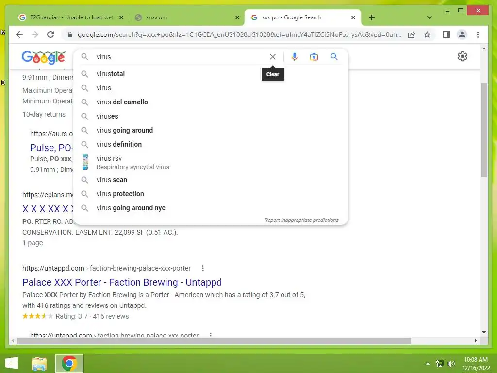This screenshot has width=497, height=373.
Task: Reload the current page
Action: [50, 34]
